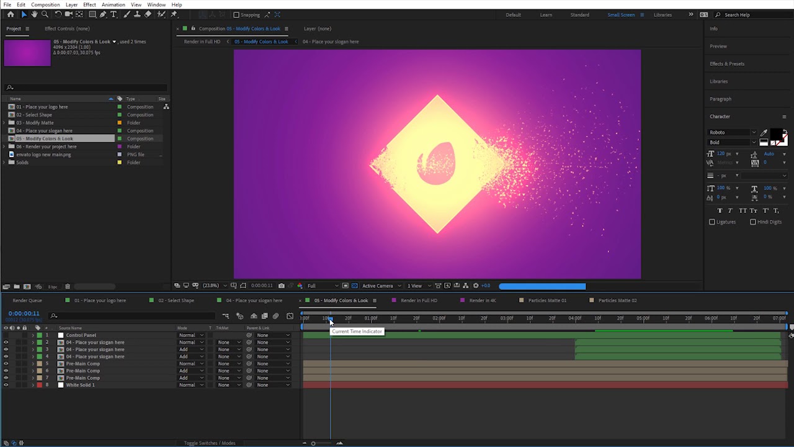Open the Roboto font family dropdown

click(x=733, y=132)
